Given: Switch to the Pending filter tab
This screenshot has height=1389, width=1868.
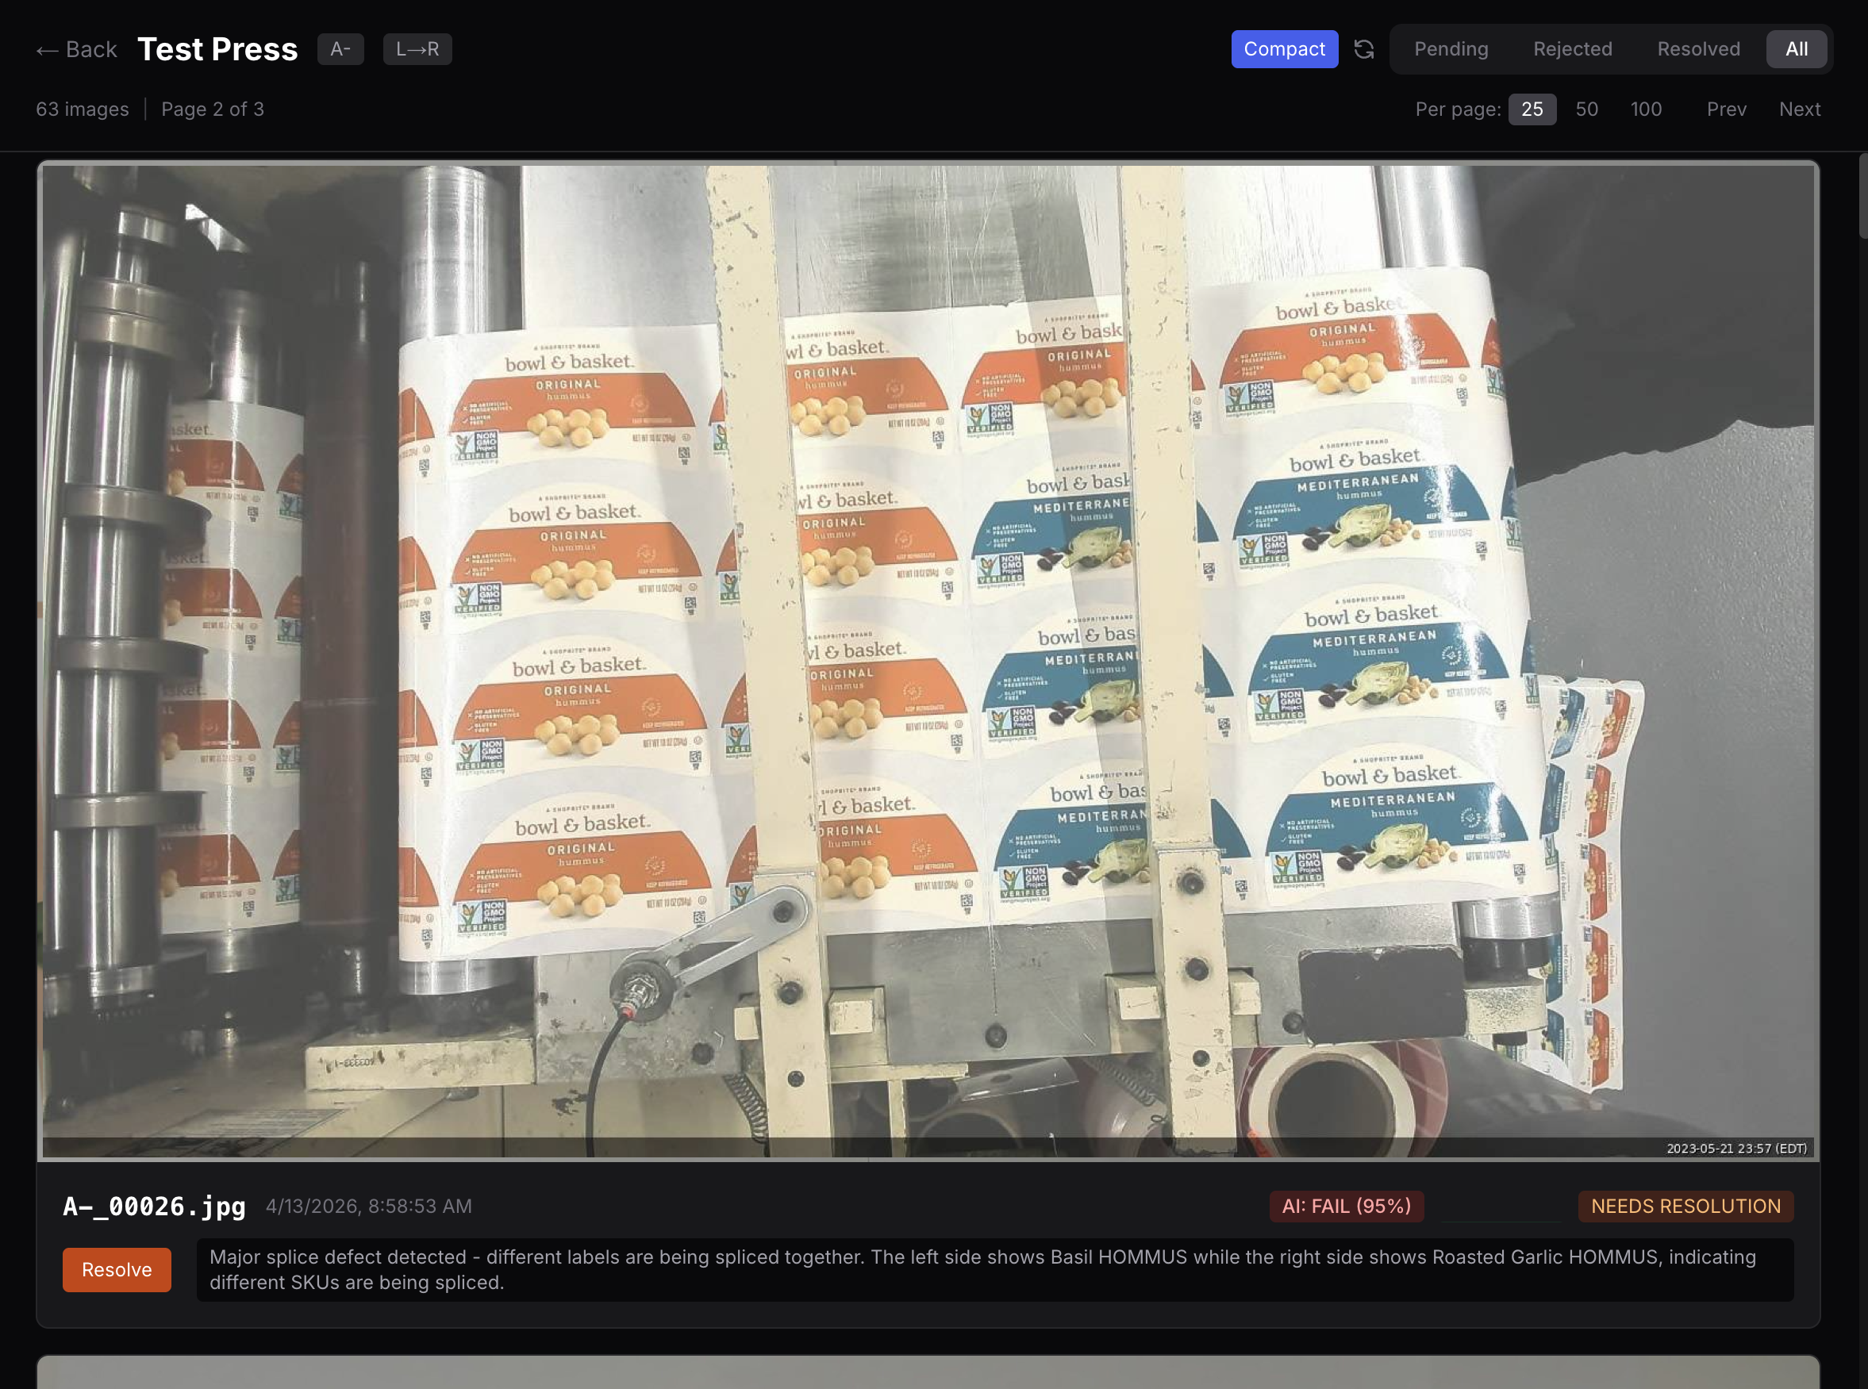Looking at the screenshot, I should 1450,48.
